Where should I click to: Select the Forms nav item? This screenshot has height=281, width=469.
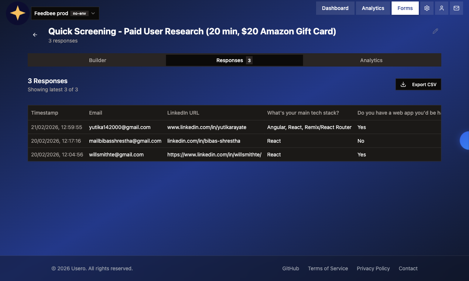[405, 8]
